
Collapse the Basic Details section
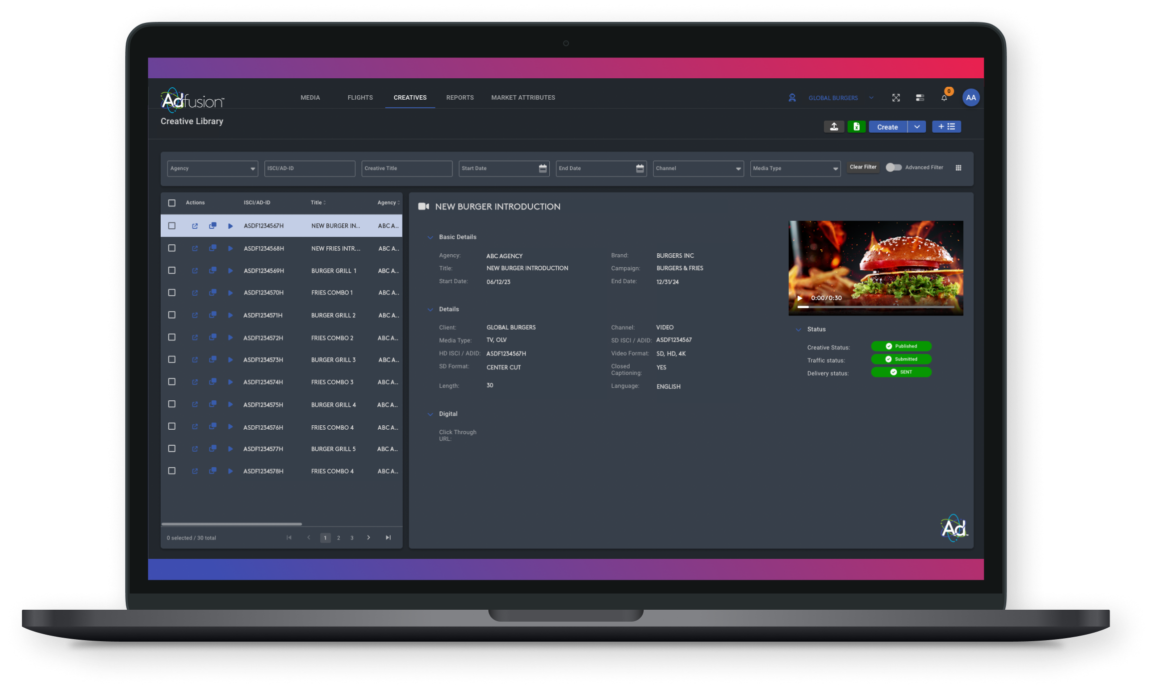(431, 237)
